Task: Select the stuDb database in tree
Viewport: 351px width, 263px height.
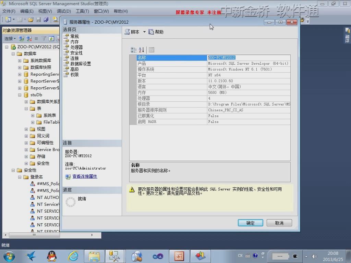Action: click(36, 95)
